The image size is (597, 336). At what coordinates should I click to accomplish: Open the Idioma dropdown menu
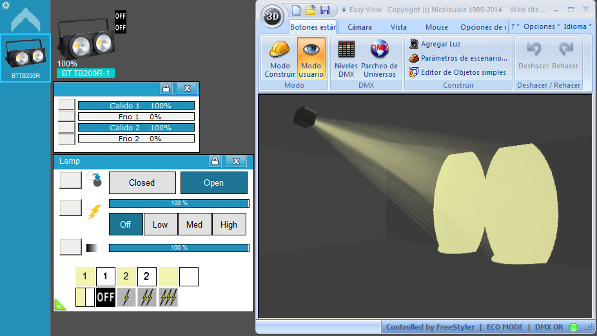578,26
